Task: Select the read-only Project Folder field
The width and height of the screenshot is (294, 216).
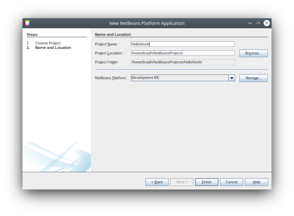Action: tap(183, 62)
